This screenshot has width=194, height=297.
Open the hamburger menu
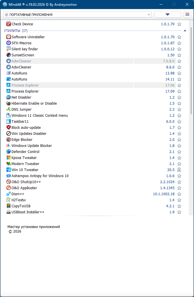click(x=187, y=14)
